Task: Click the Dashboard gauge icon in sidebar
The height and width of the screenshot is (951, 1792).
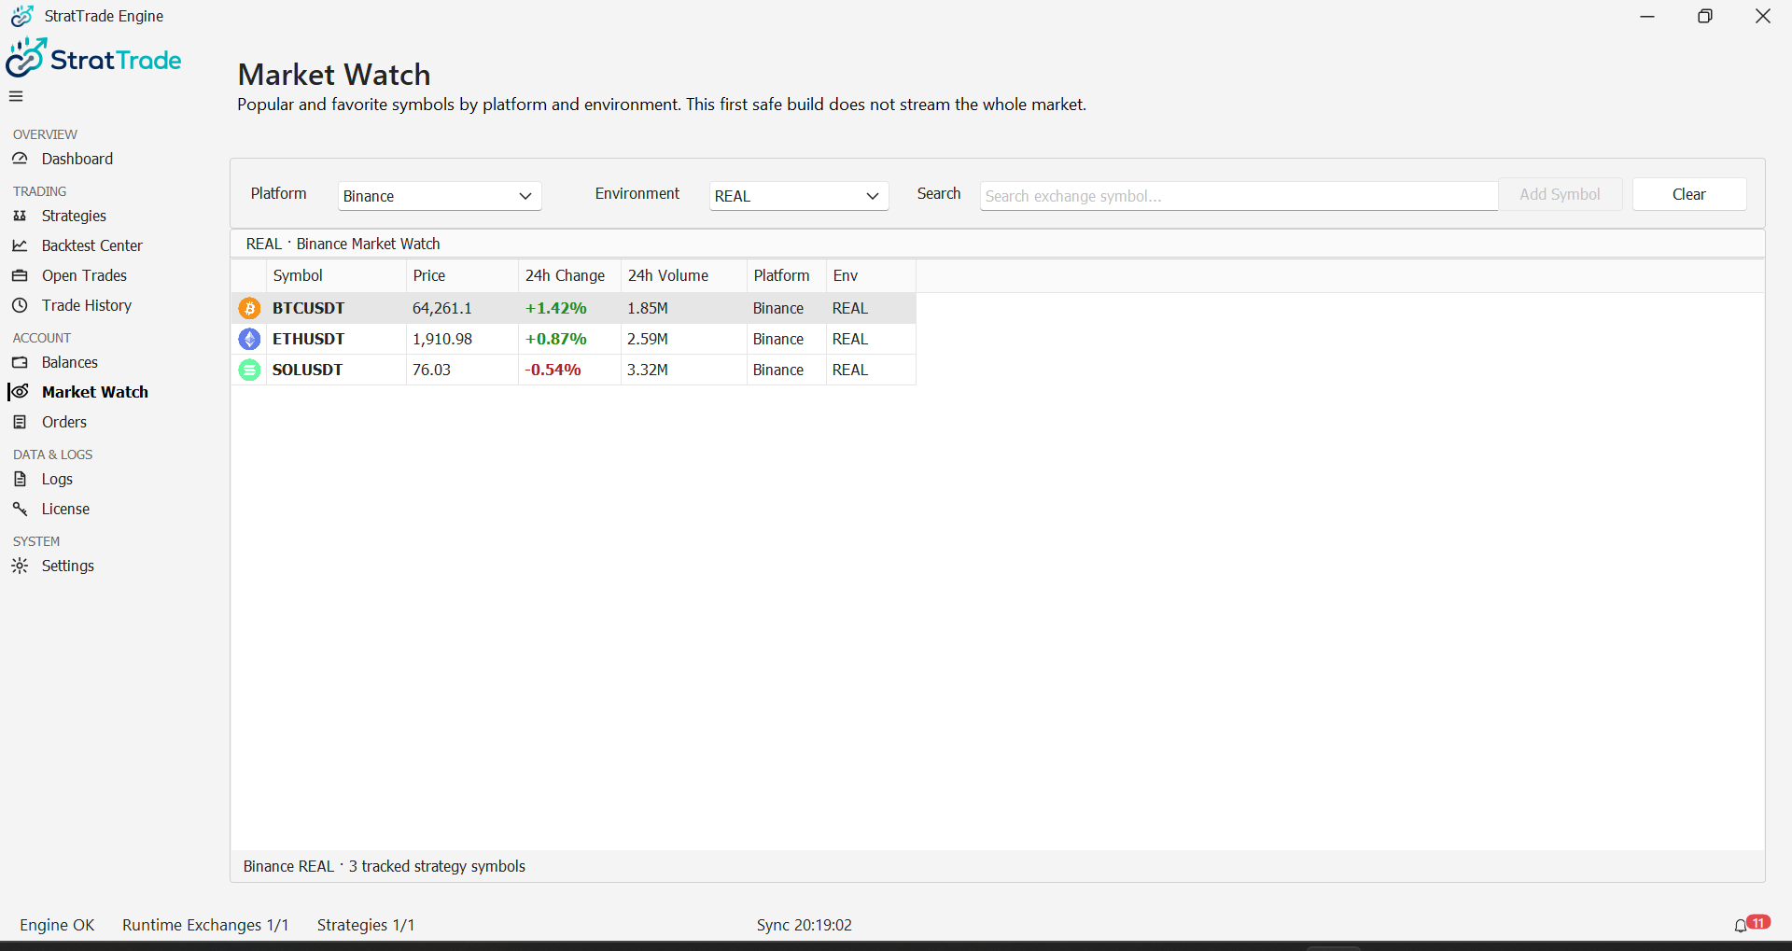Action: (x=20, y=159)
